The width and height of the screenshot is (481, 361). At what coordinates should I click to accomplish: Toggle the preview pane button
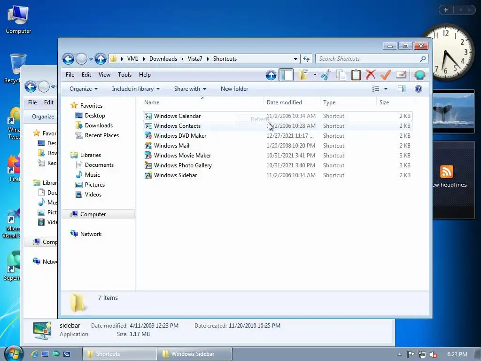click(402, 89)
